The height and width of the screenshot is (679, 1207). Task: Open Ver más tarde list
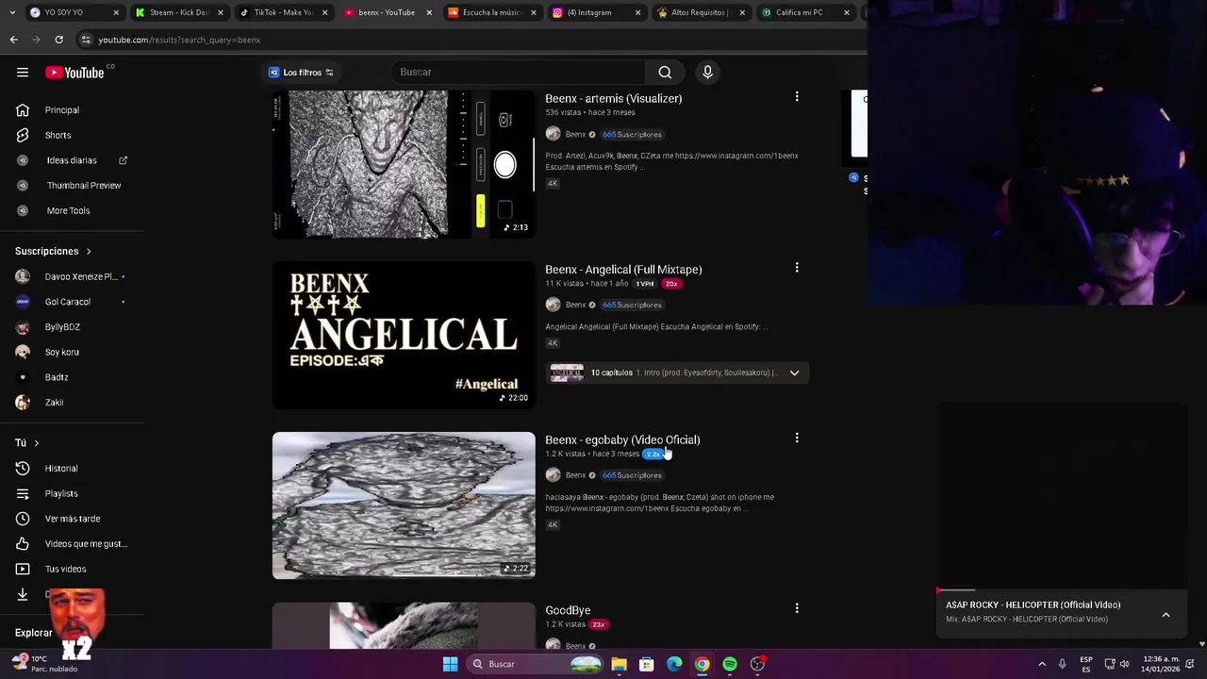tap(72, 519)
